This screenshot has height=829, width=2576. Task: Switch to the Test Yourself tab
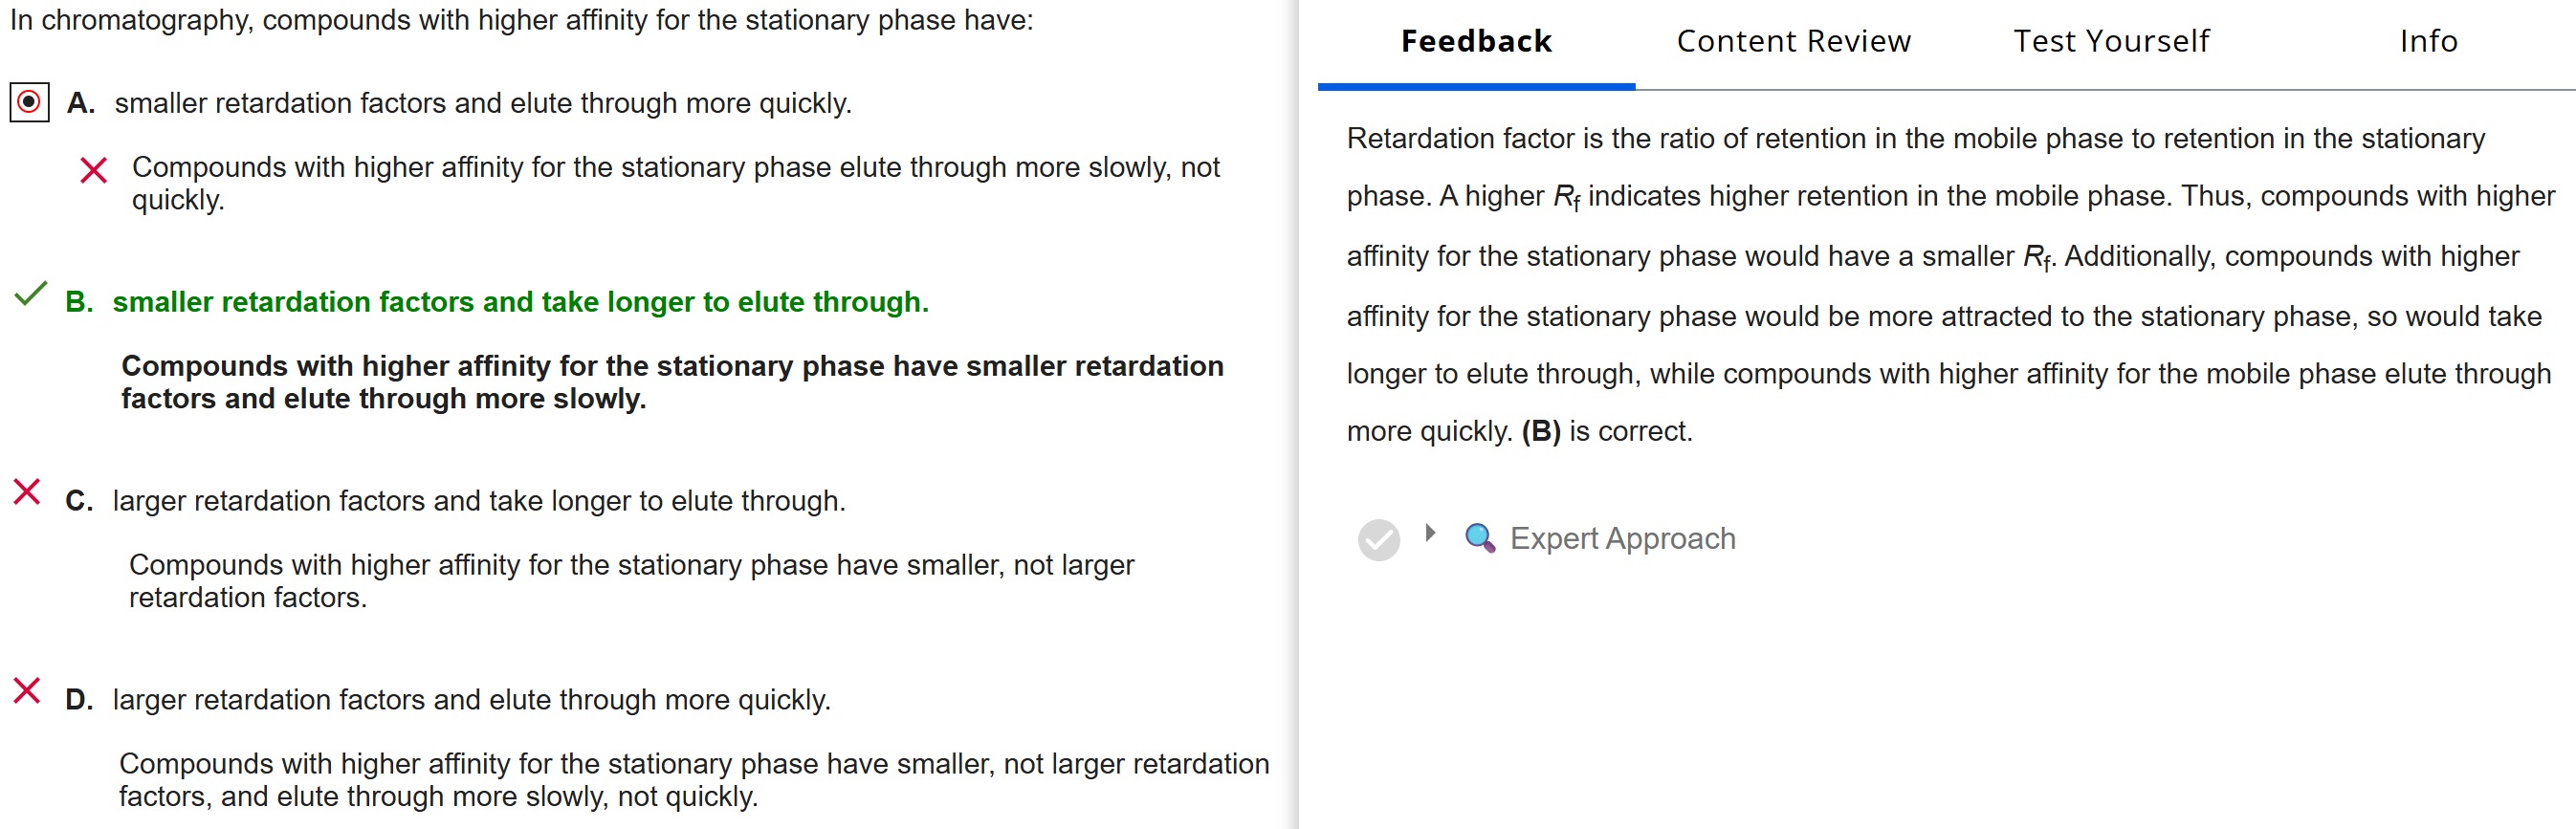tap(2110, 42)
